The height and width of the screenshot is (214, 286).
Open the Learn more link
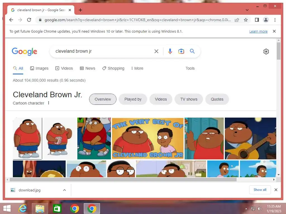258,31
